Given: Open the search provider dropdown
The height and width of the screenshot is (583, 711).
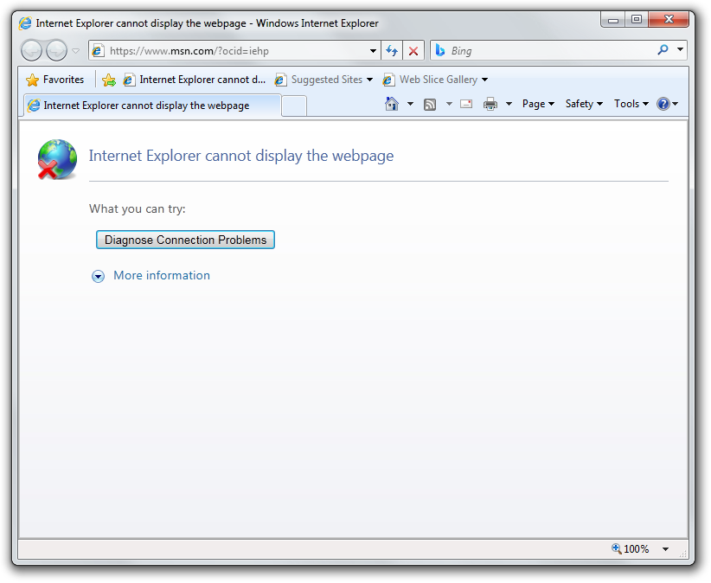Looking at the screenshot, I should click(x=680, y=49).
